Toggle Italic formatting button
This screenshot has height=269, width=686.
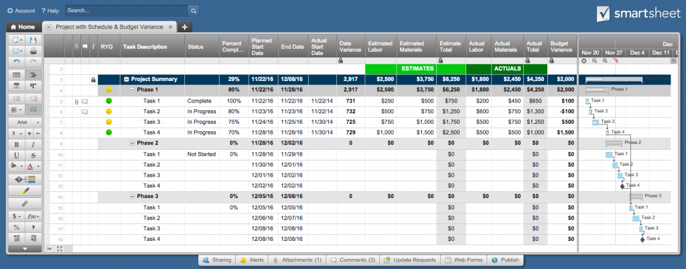(33, 145)
